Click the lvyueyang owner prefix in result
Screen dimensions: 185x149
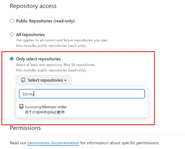pos(33,107)
